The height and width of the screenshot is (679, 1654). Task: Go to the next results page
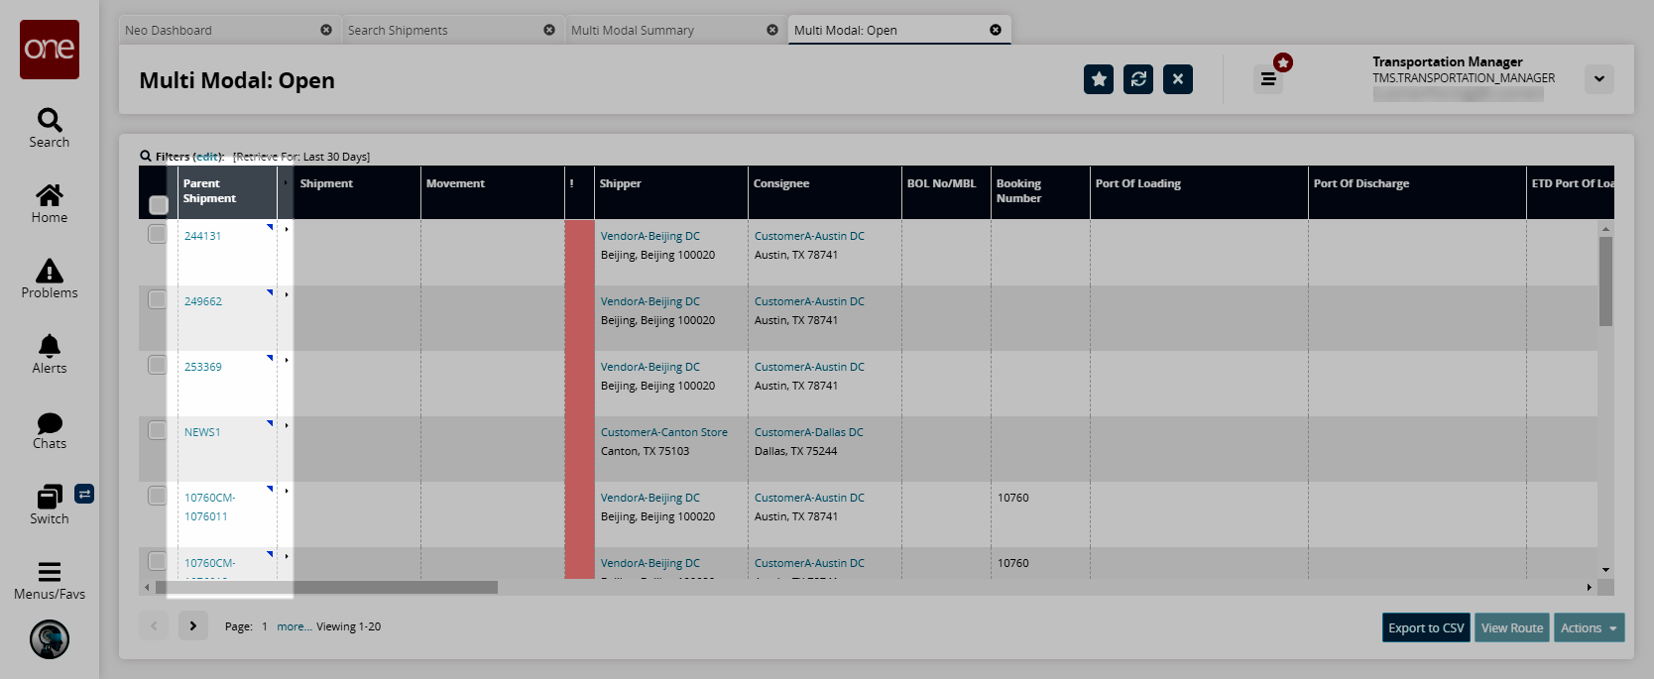pyautogui.click(x=193, y=626)
